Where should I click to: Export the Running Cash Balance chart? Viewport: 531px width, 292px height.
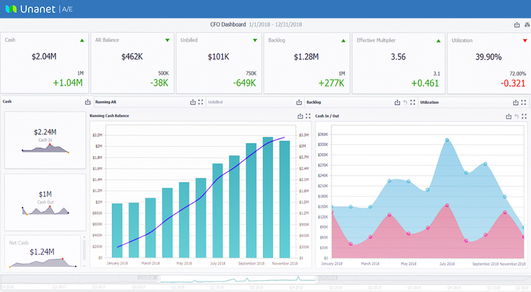click(x=300, y=116)
